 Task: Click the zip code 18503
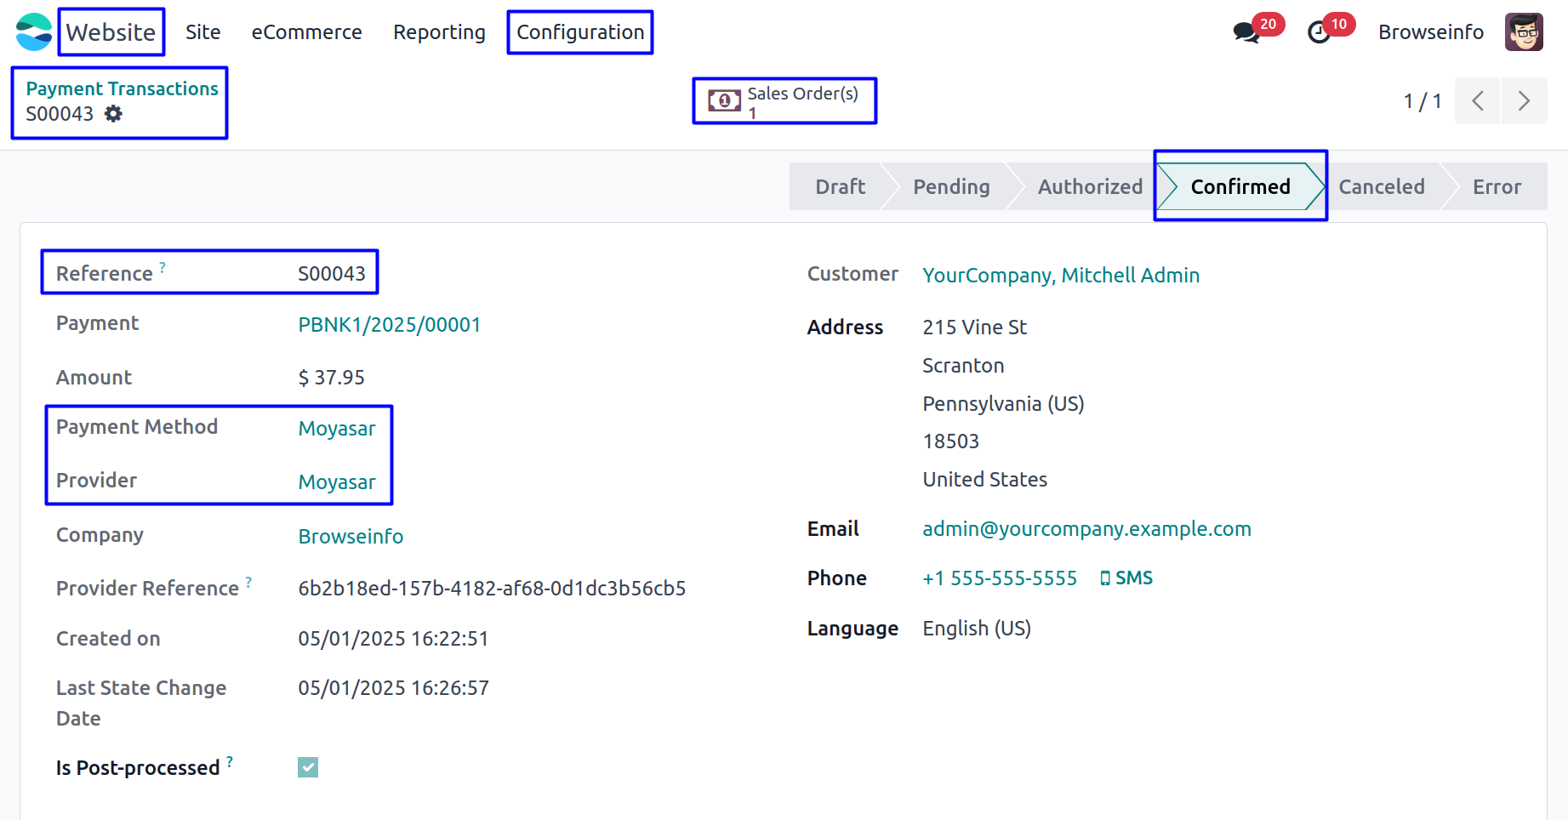950,441
